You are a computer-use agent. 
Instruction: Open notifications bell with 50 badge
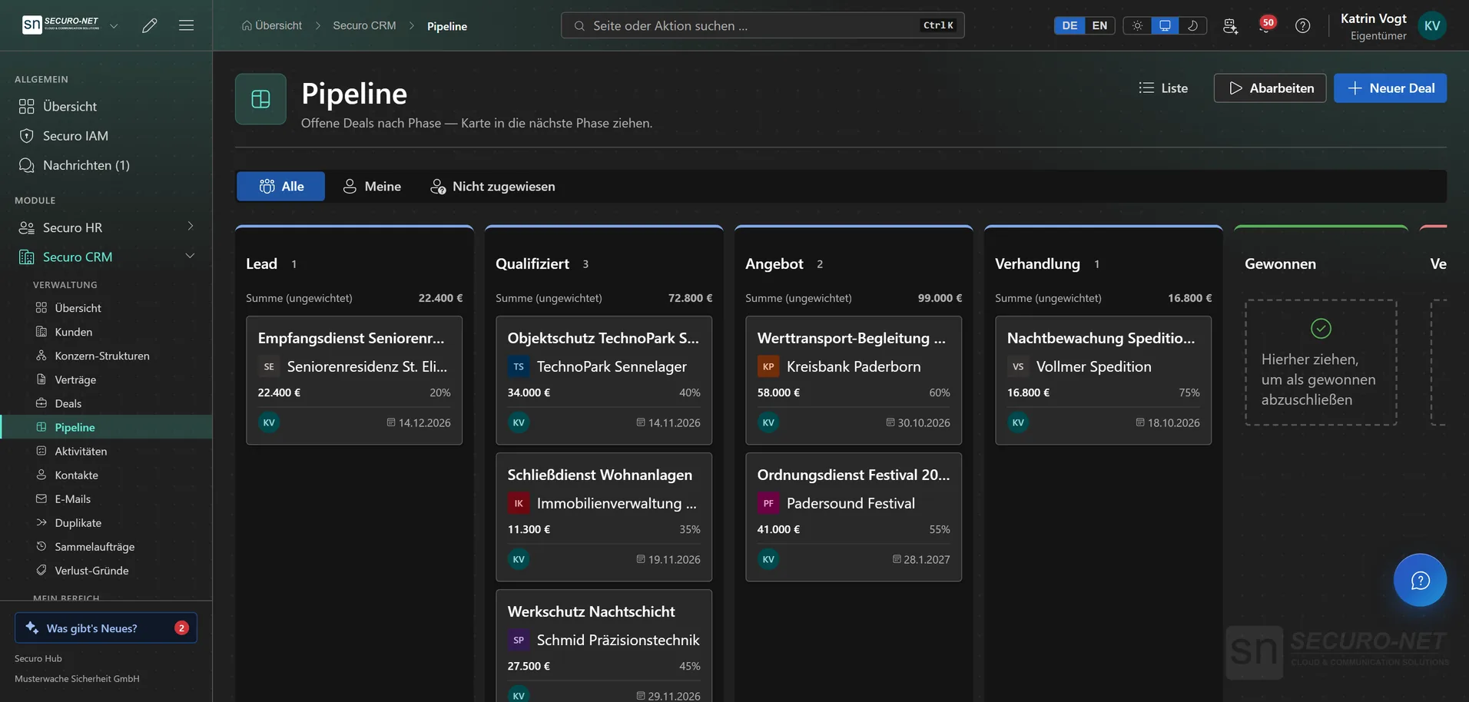point(1265,25)
